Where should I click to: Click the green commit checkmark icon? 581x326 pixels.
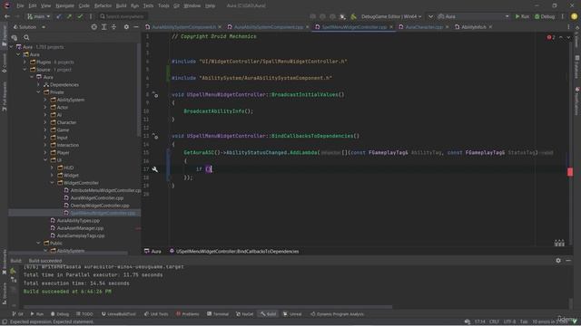point(80,16)
